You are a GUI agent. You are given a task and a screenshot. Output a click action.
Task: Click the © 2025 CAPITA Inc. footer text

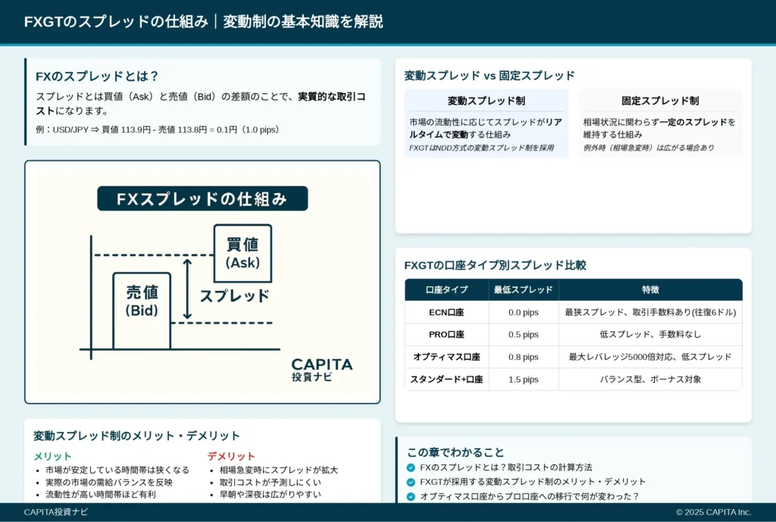click(x=713, y=512)
